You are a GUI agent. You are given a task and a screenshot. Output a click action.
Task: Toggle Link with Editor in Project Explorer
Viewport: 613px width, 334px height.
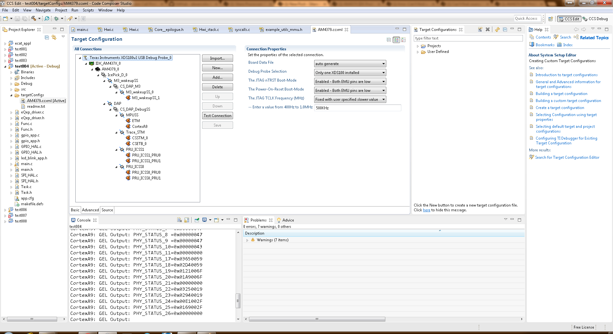[54, 37]
